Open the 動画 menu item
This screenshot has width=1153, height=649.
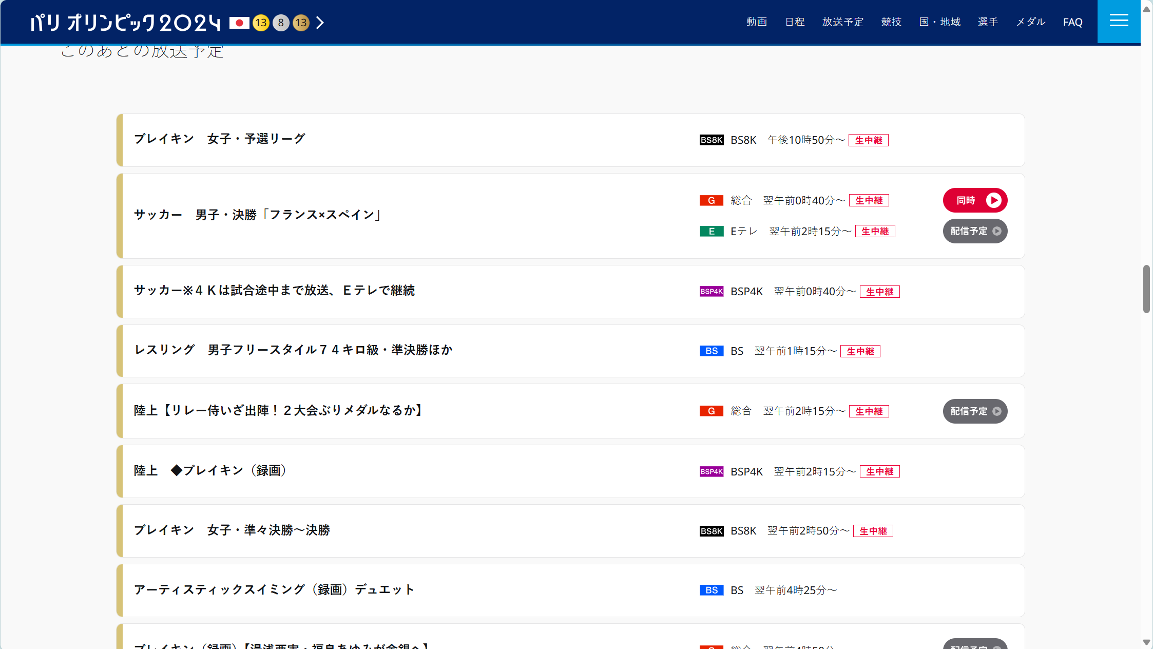pos(757,22)
